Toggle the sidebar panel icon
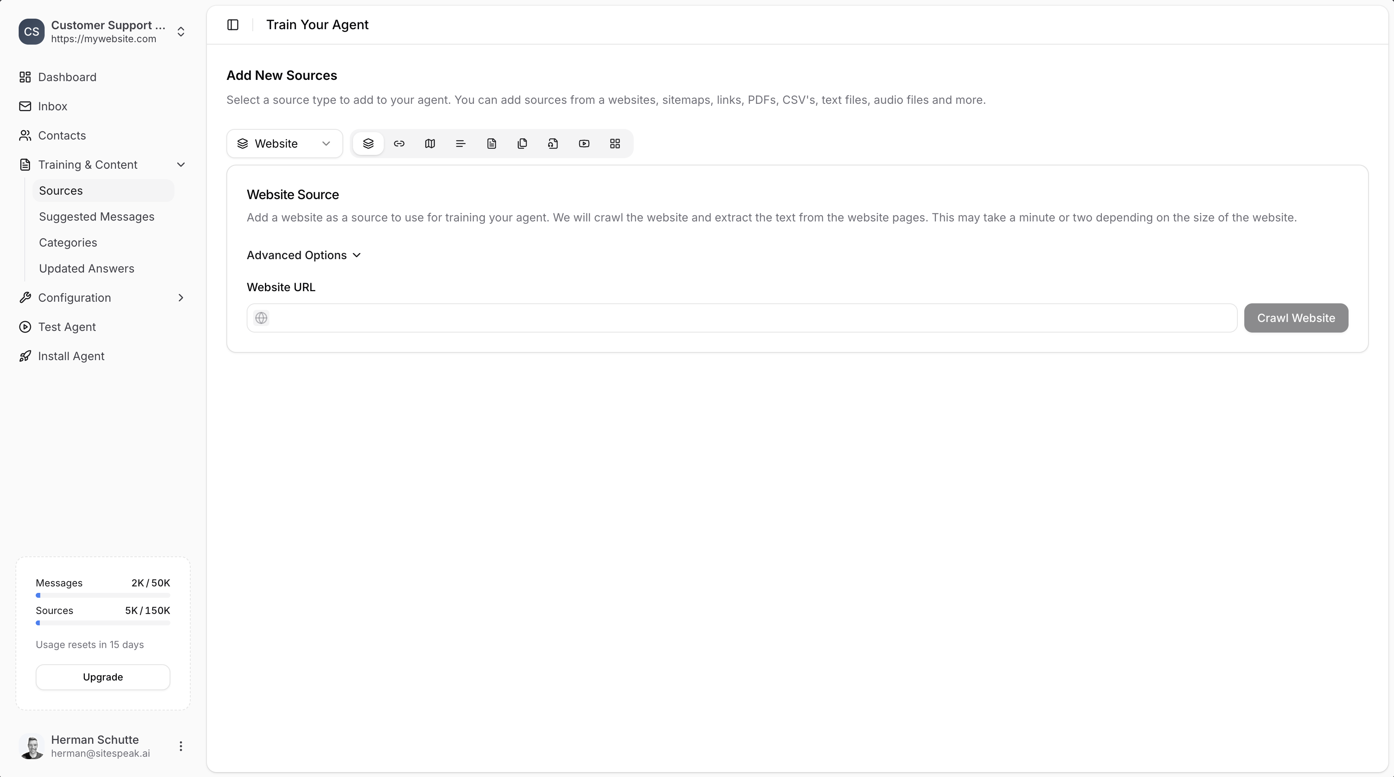Screen dimensions: 1394x777 [x=233, y=25]
